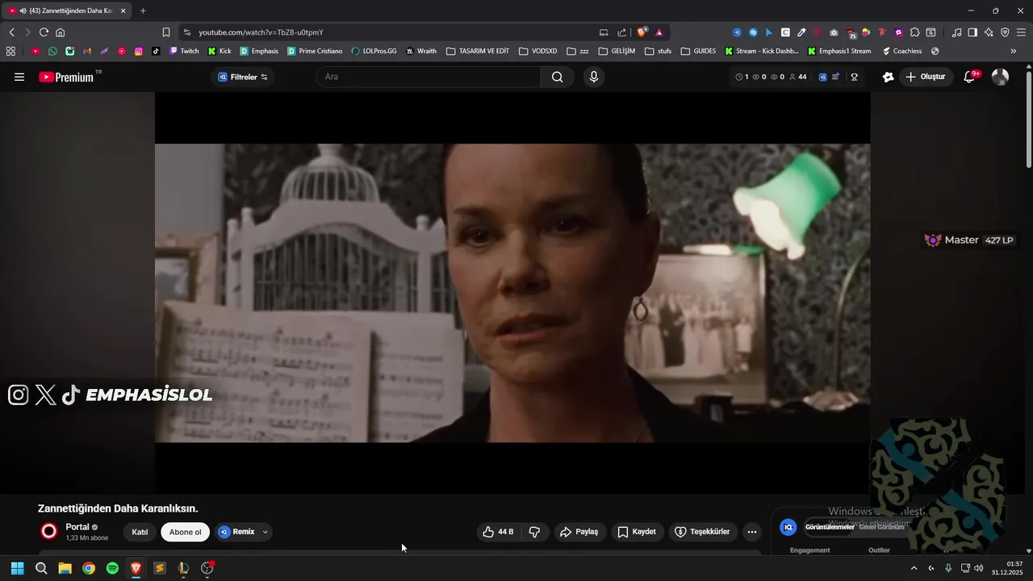1033x581 pixels.
Task: Open browser main menu
Action: click(x=1021, y=32)
